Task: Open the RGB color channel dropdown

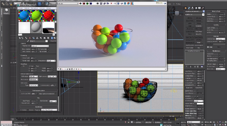Action: point(68,4)
